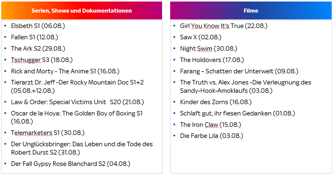Viewport: 334px width, 175px height.
Task: Choose 'Rick and Morty - The Anime S1'
Action: tap(65, 71)
